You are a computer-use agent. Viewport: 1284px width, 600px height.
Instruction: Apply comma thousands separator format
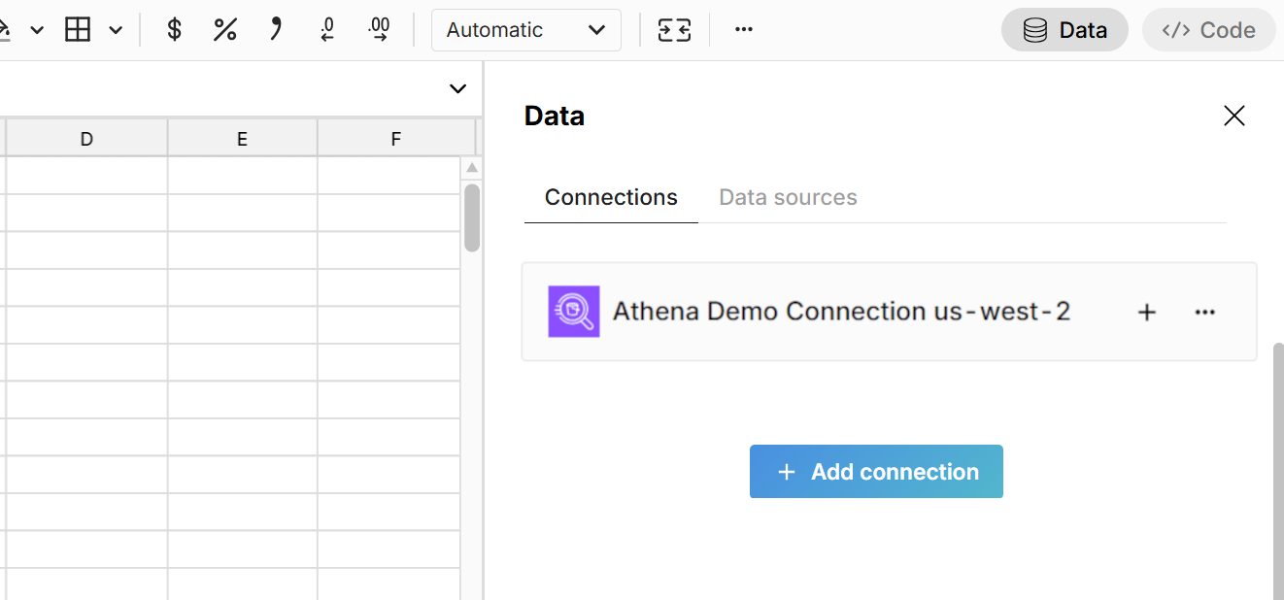coord(276,30)
